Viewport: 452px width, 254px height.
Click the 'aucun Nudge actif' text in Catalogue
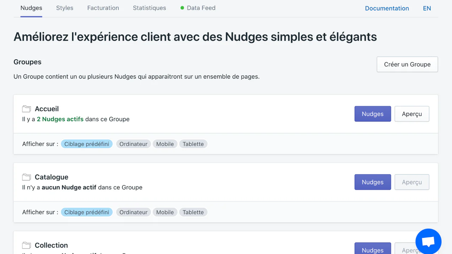pos(69,187)
